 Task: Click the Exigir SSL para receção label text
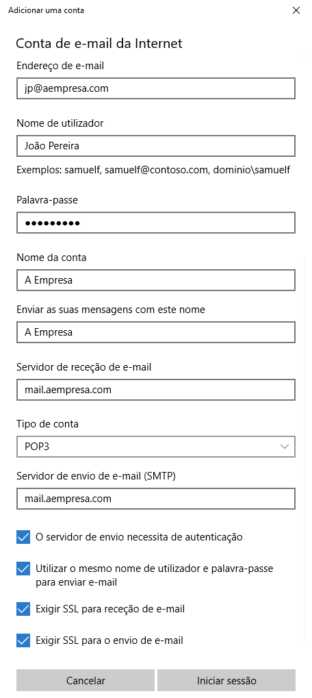(110, 608)
